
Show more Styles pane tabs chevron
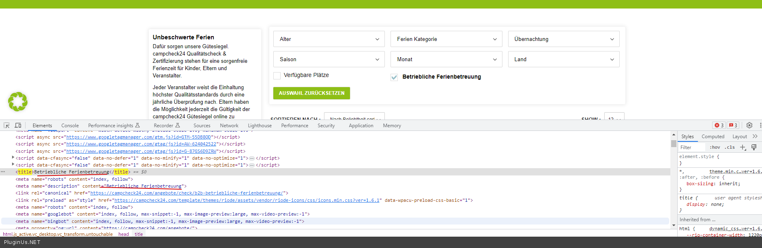[x=755, y=137]
